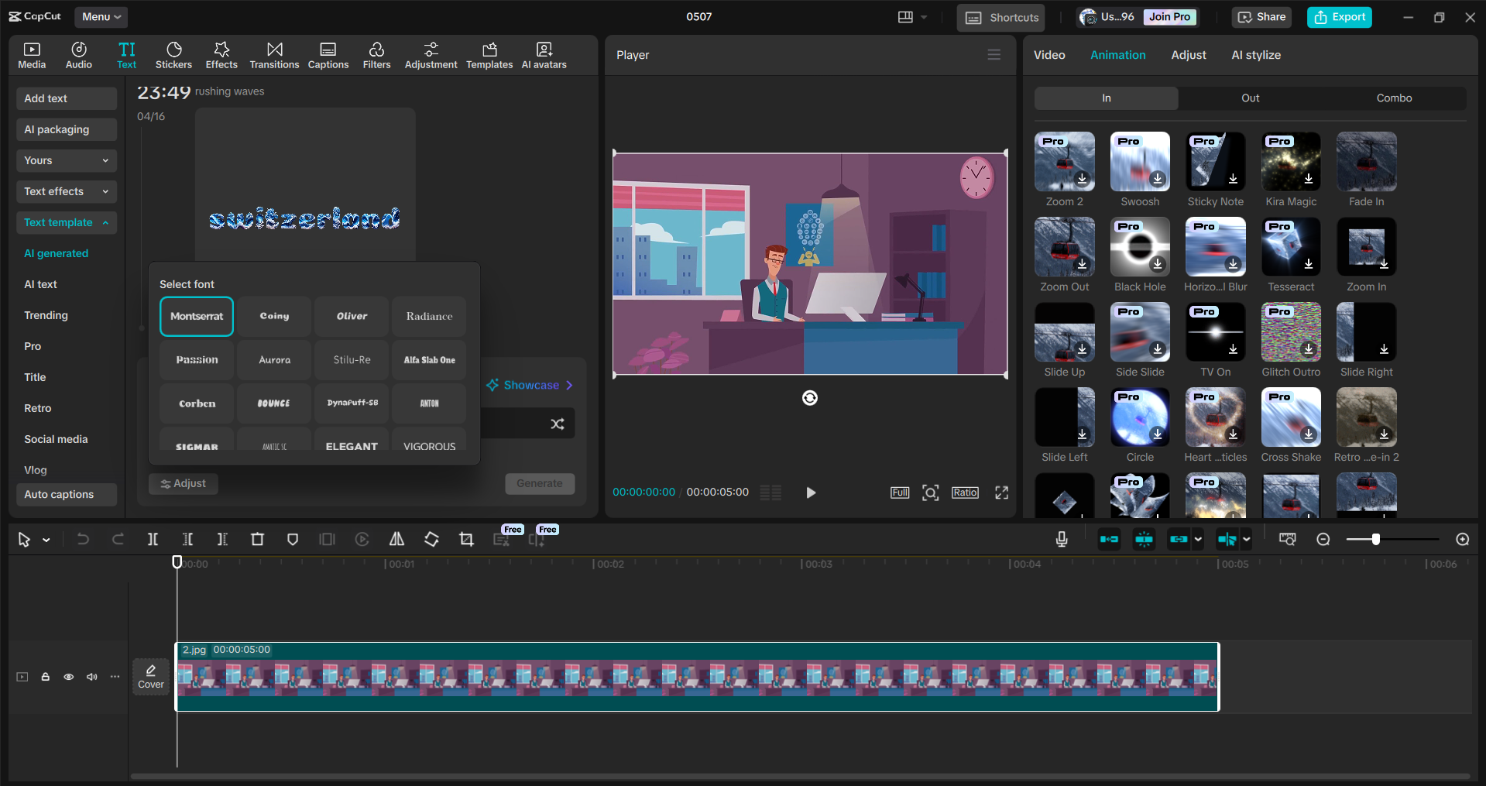Open the Transitions panel
The height and width of the screenshot is (786, 1486).
coord(274,54)
